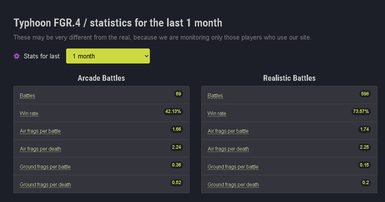Image resolution: width=385 pixels, height=202 pixels.
Task: Click the 42.13% win rate badge
Action: coord(173,112)
